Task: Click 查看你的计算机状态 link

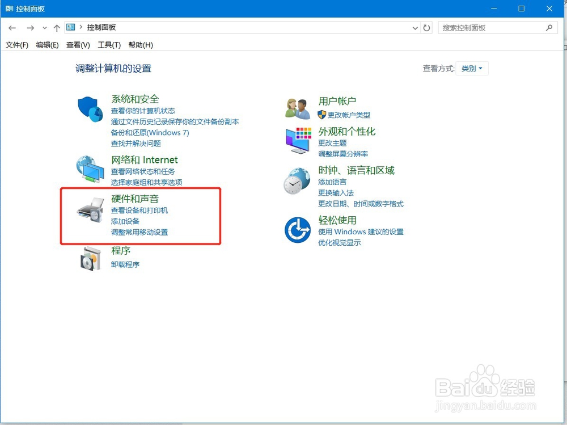Action: click(x=143, y=111)
